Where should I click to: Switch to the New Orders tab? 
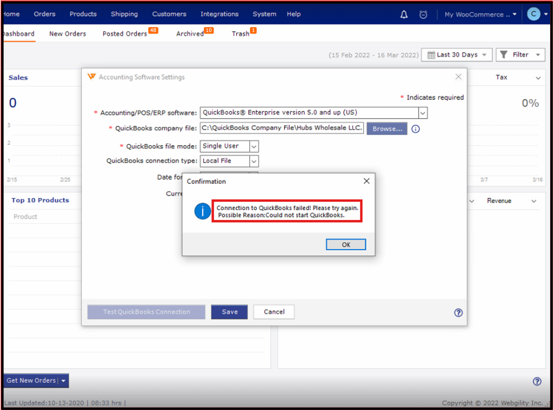pyautogui.click(x=68, y=34)
